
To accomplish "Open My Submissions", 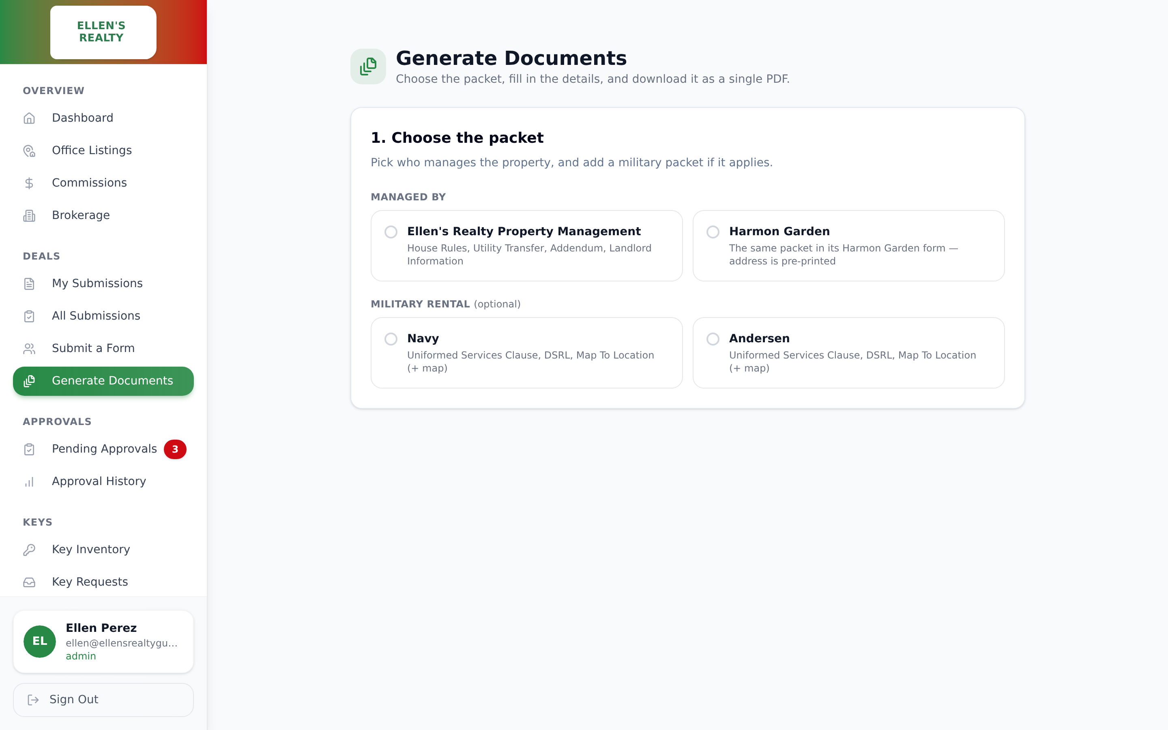I will [103, 283].
